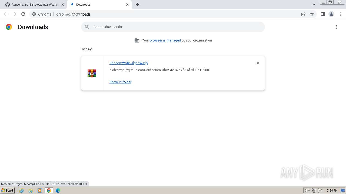Click the Chrome site info chip
Screen dimensions: 346x194
coord(42,14)
